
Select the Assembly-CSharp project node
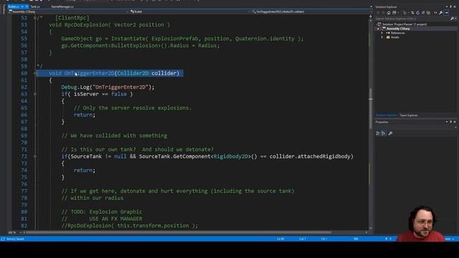tap(398, 29)
